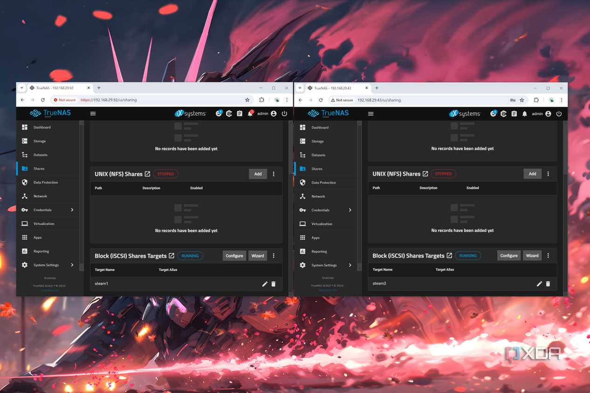
Task: Open jobs clipboard icon in left window
Action: point(240,114)
